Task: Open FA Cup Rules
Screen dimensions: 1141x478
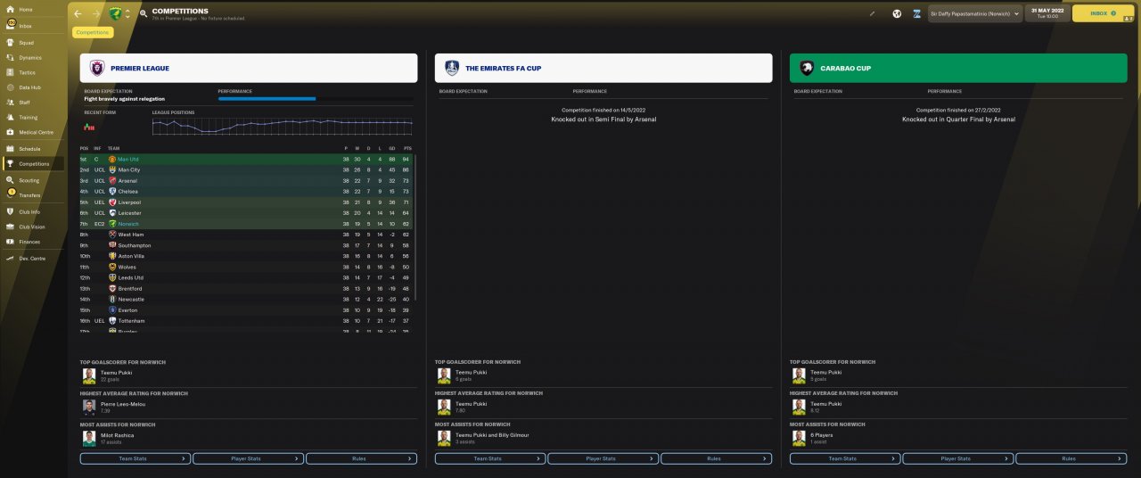Action: point(716,458)
